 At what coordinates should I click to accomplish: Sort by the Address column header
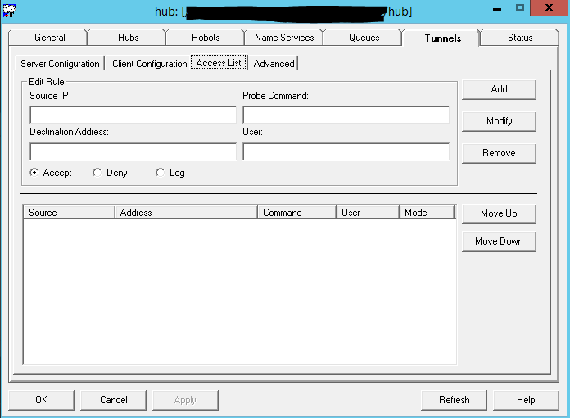[186, 213]
